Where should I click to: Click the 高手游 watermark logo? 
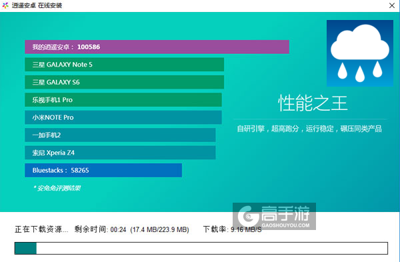pos(274,217)
